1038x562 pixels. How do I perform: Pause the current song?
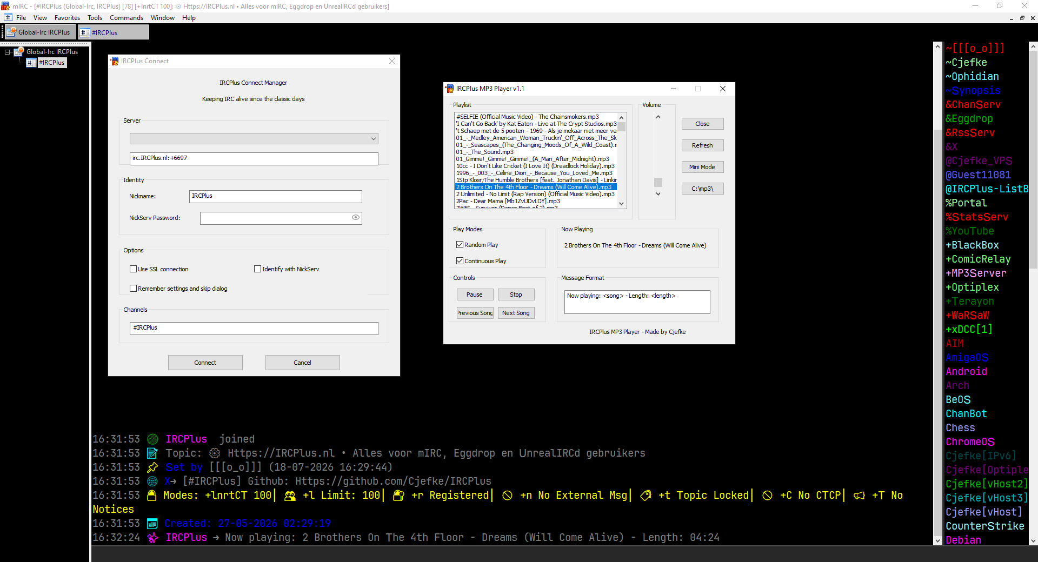(x=475, y=295)
